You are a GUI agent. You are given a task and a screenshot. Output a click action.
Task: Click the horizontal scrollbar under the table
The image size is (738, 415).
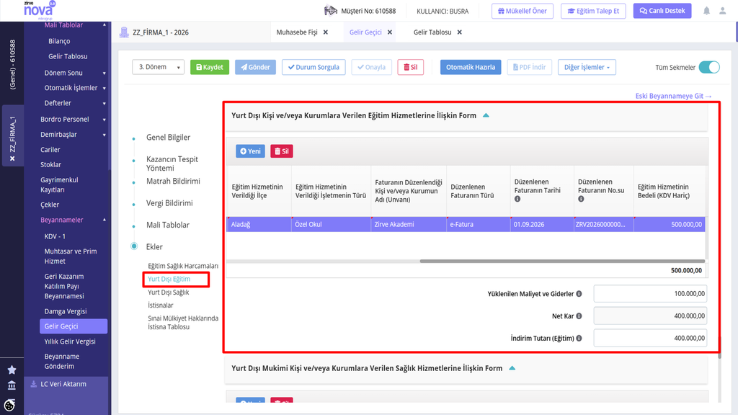[x=562, y=261]
